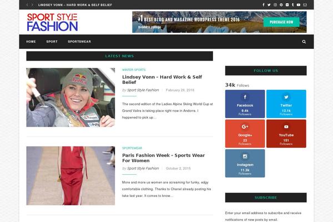Open the YouTube icon in the top bar

click(x=299, y=4)
